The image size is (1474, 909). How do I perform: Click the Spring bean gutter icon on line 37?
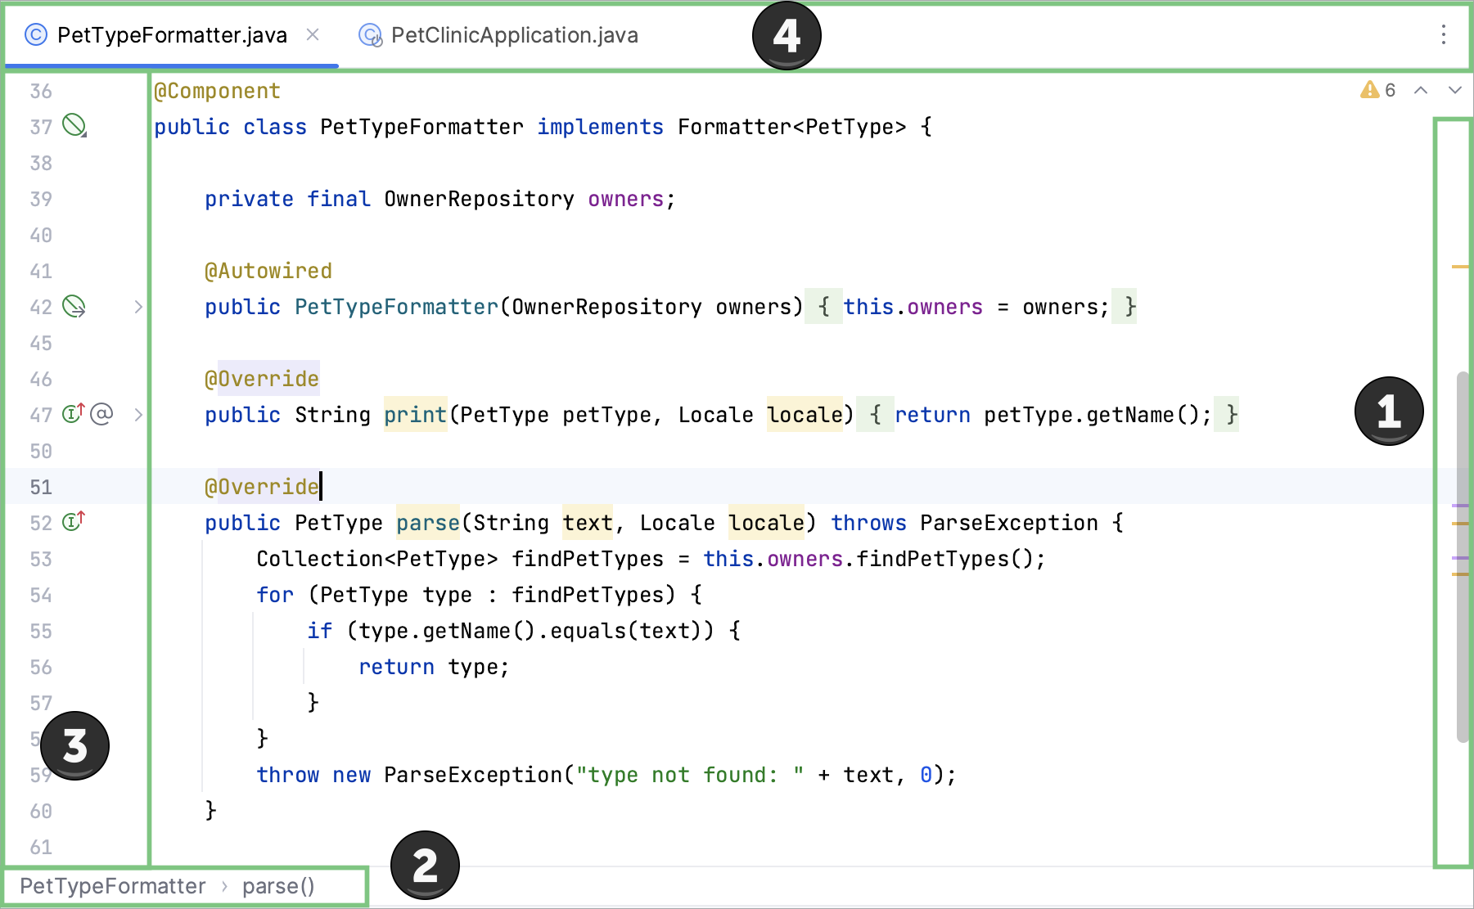pyautogui.click(x=74, y=126)
